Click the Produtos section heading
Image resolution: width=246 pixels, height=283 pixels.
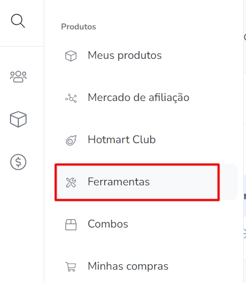[x=79, y=27]
